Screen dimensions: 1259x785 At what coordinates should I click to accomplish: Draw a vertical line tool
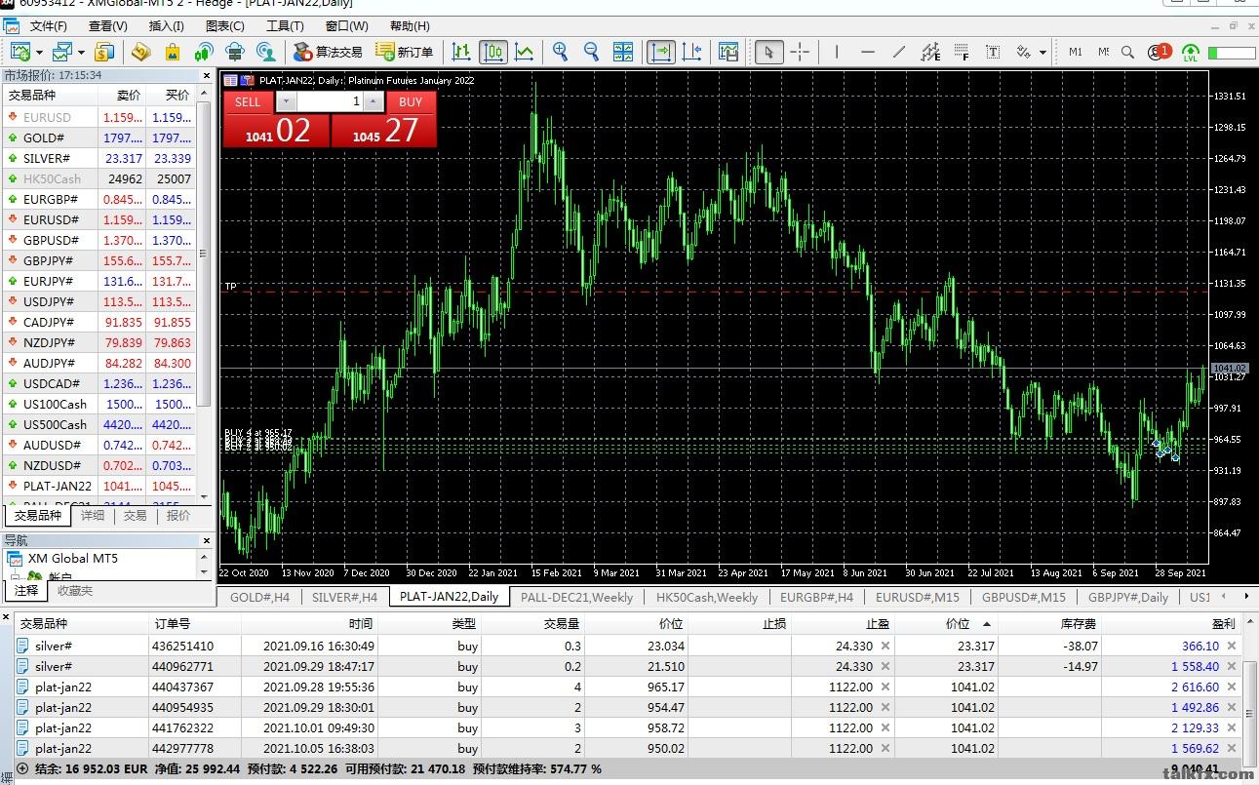click(837, 52)
